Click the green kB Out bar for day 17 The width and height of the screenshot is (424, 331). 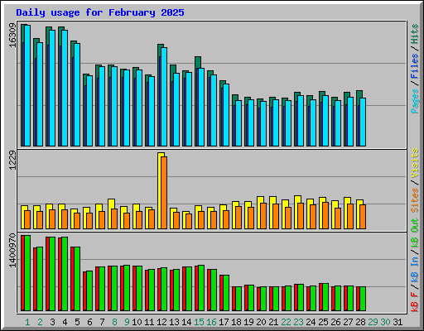(x=226, y=293)
